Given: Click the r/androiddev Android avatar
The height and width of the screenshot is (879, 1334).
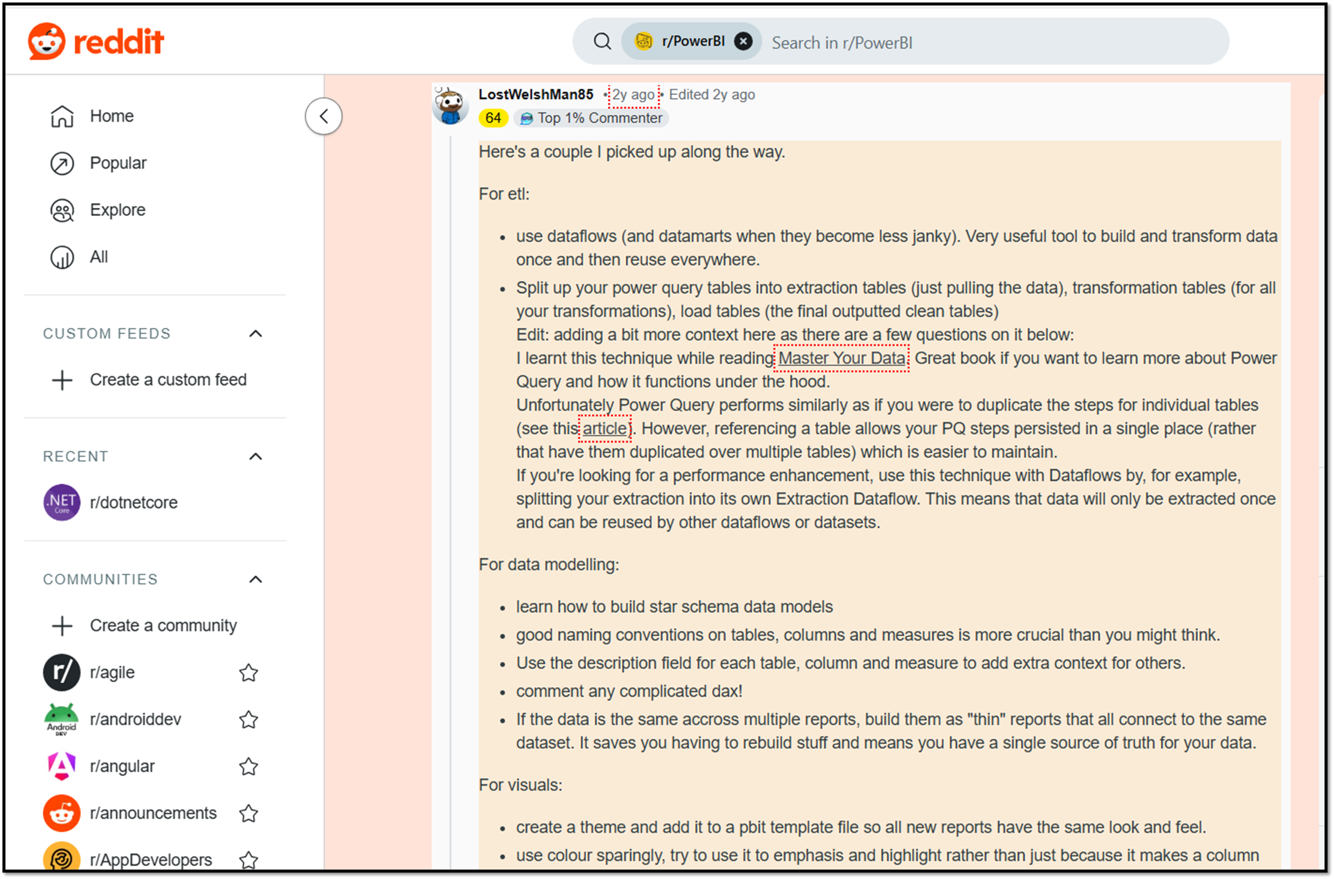Looking at the screenshot, I should (61, 719).
